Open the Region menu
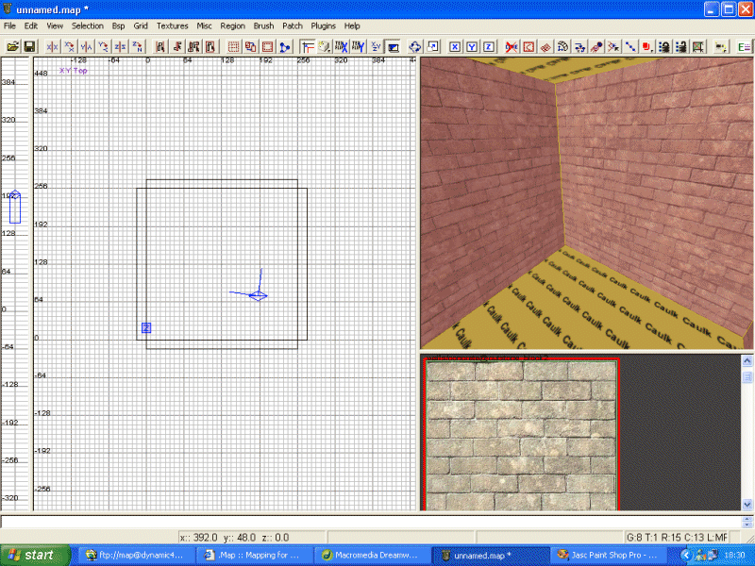Image resolution: width=755 pixels, height=566 pixels. 232,26
